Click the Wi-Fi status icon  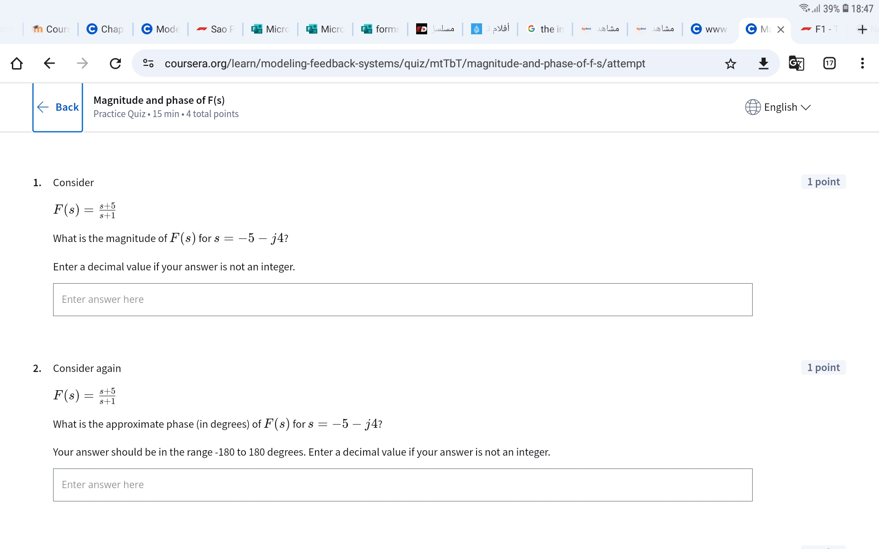coord(804,8)
